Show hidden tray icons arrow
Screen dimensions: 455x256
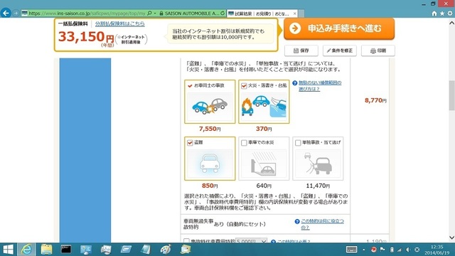pyautogui.click(x=363, y=250)
